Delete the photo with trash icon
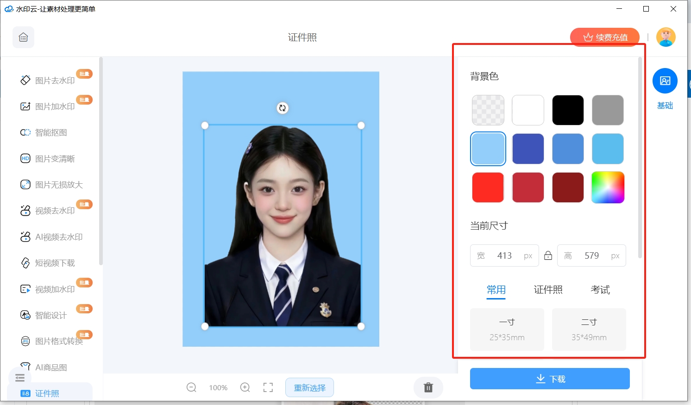This screenshot has height=405, width=691. (x=428, y=387)
